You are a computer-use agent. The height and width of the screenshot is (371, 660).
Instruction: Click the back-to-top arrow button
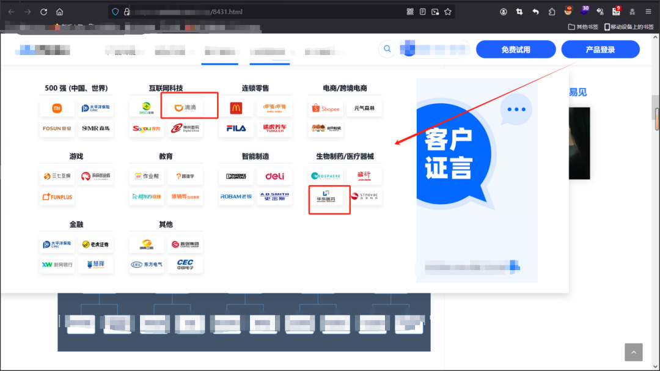[634, 352]
